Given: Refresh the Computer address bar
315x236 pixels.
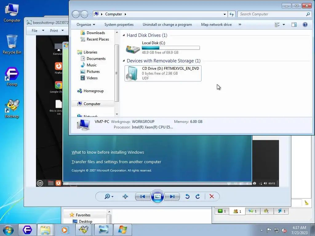Looking at the screenshot, I should [x=232, y=14].
